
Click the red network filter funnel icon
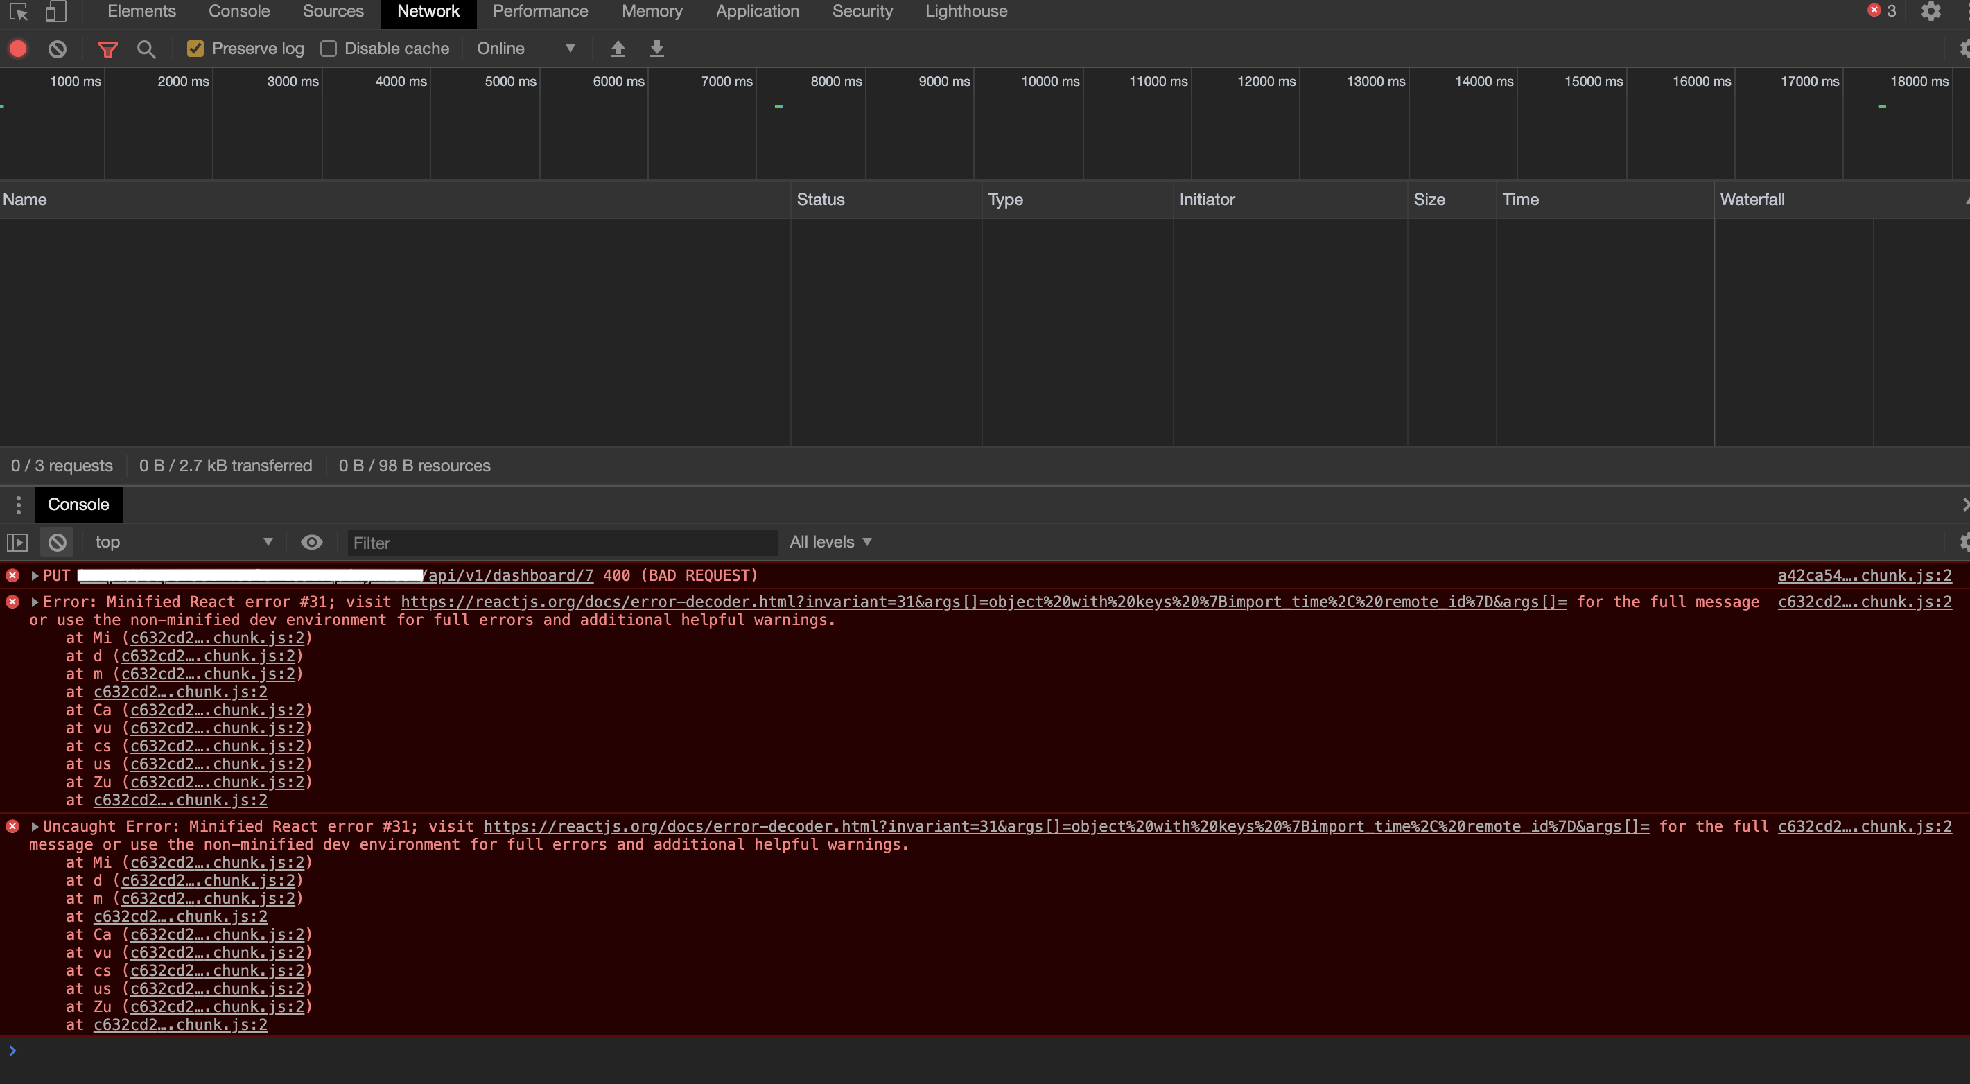pos(108,49)
